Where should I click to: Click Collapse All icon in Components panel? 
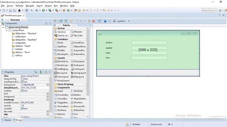50,24
